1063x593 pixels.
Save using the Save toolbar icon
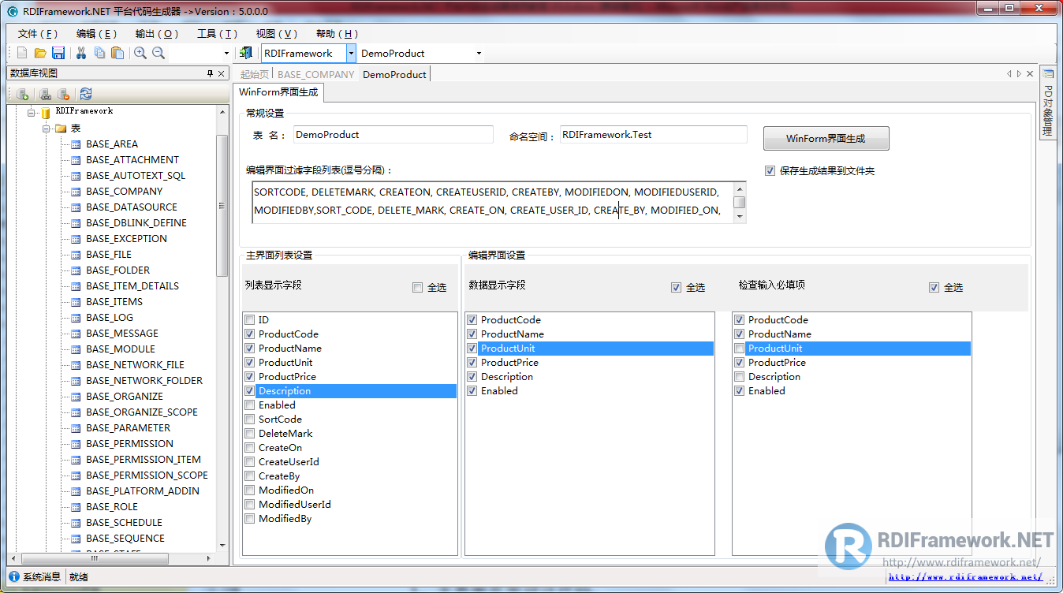coord(58,53)
